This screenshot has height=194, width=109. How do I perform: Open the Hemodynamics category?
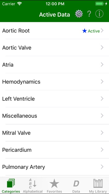pyautogui.click(x=54, y=82)
